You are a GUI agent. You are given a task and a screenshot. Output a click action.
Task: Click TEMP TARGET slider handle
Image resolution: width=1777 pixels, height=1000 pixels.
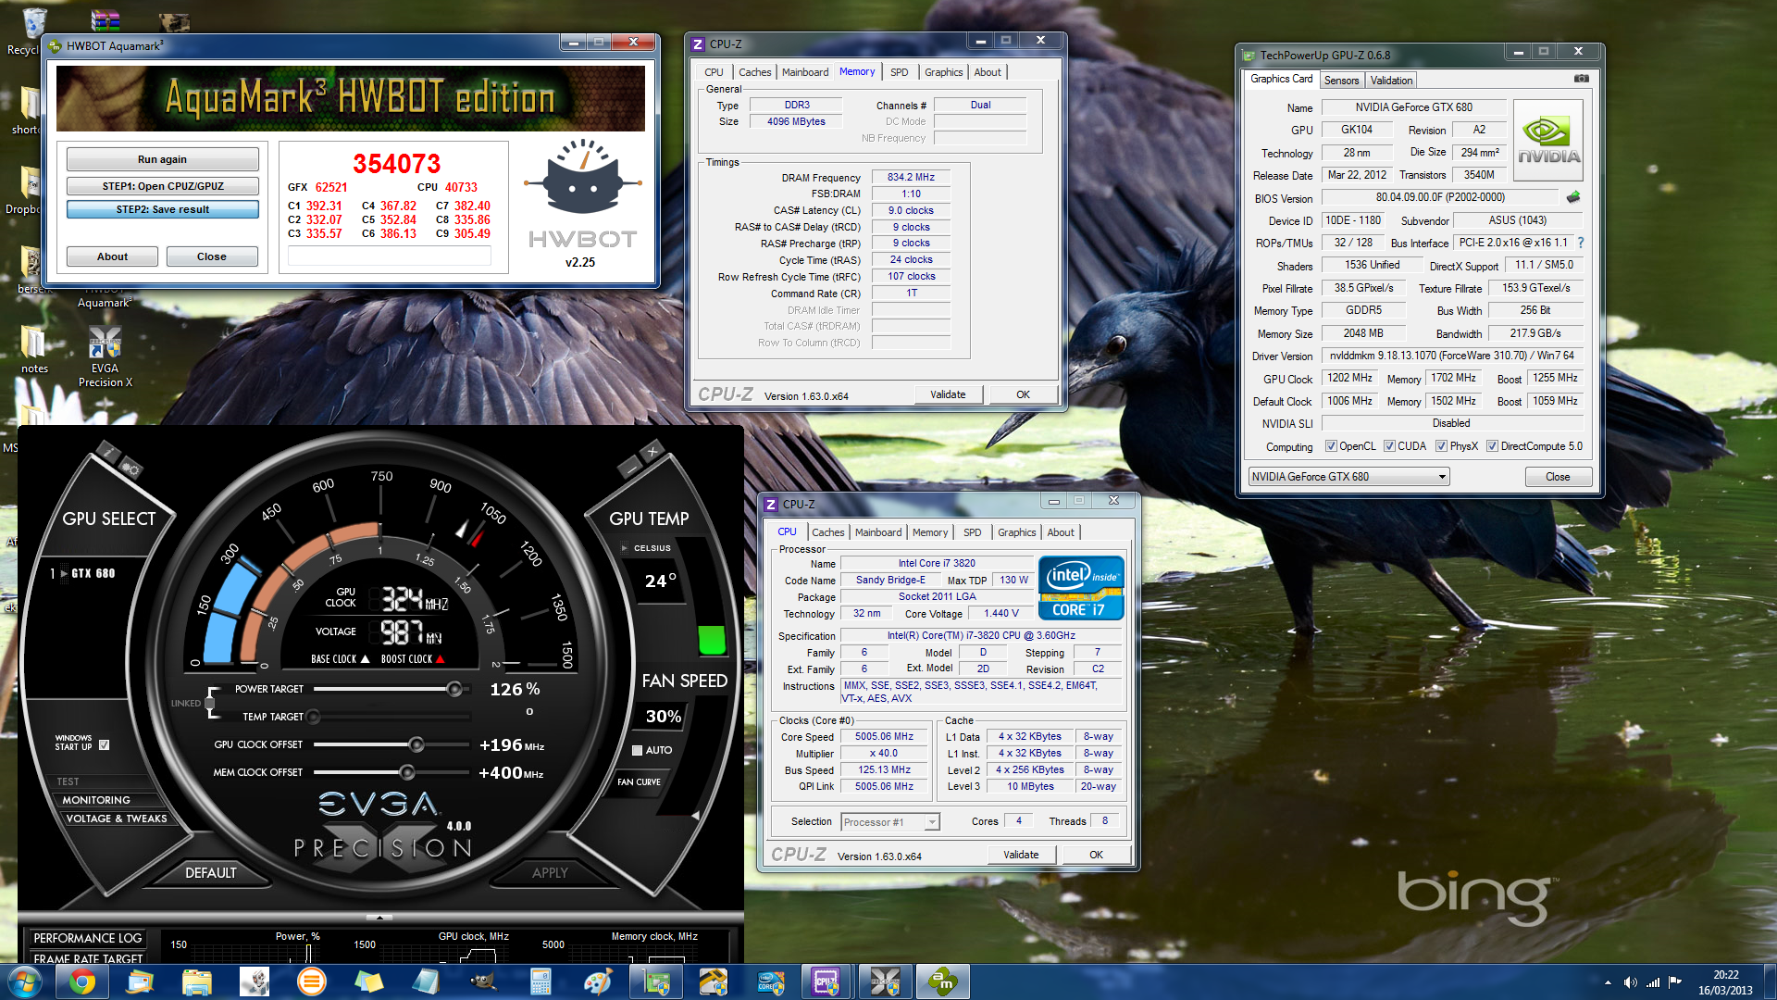(x=313, y=717)
